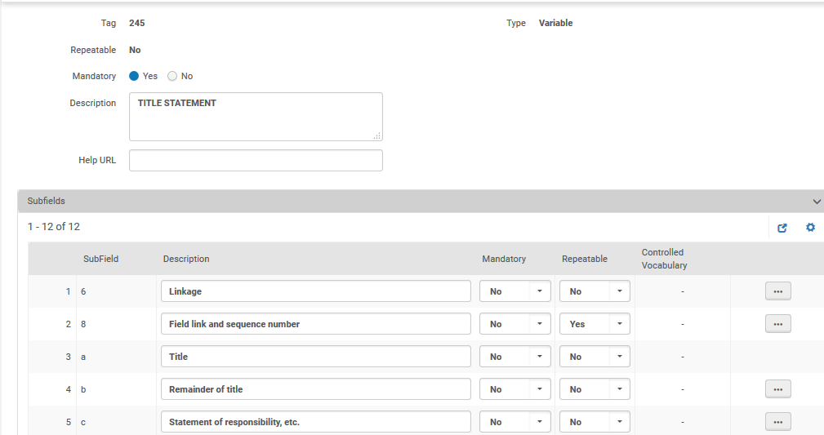Open row actions for Remainder of title
This screenshot has height=435, width=824.
tap(777, 389)
